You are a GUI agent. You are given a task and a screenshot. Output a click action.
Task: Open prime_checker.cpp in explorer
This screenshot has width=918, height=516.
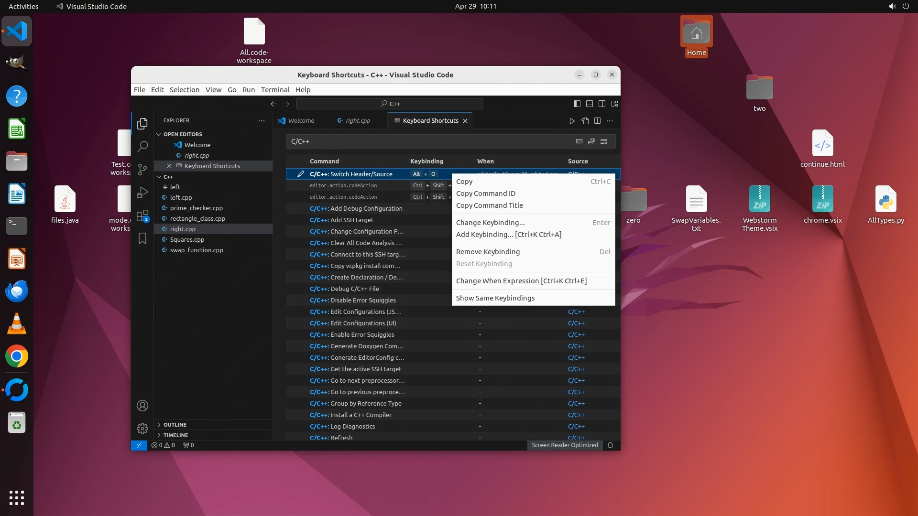coord(196,208)
